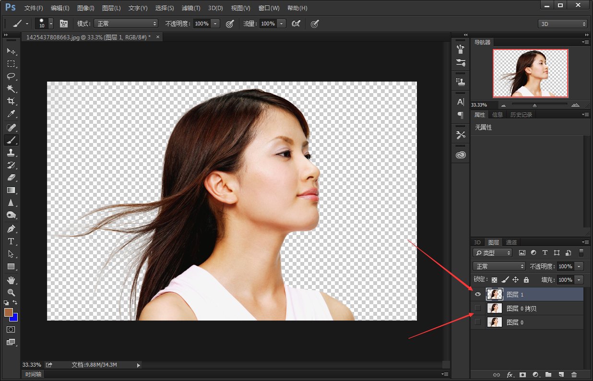Open the 3D workspace switcher dropdown
The image size is (593, 381).
point(563,24)
